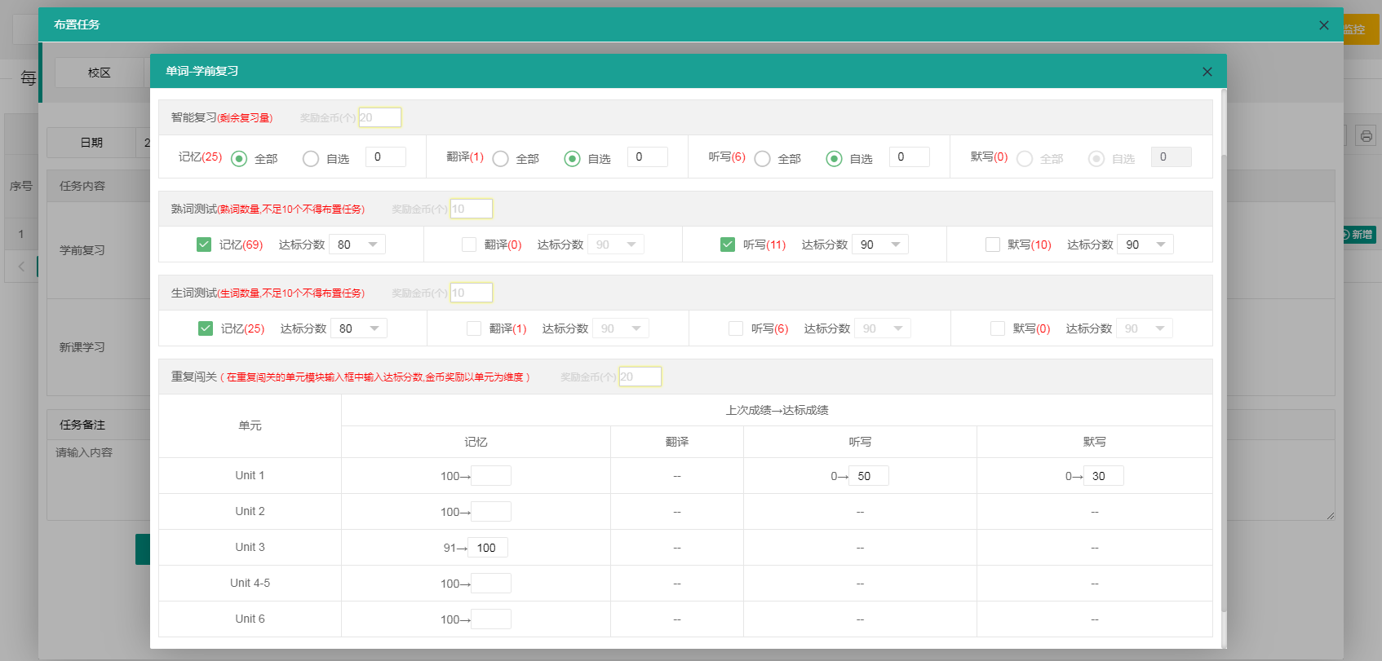Enable 翻译(0) checkbox in 熟词测试

[x=469, y=245]
